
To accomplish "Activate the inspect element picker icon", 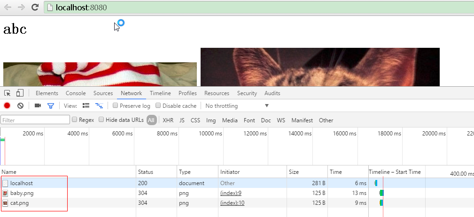I will [7, 93].
